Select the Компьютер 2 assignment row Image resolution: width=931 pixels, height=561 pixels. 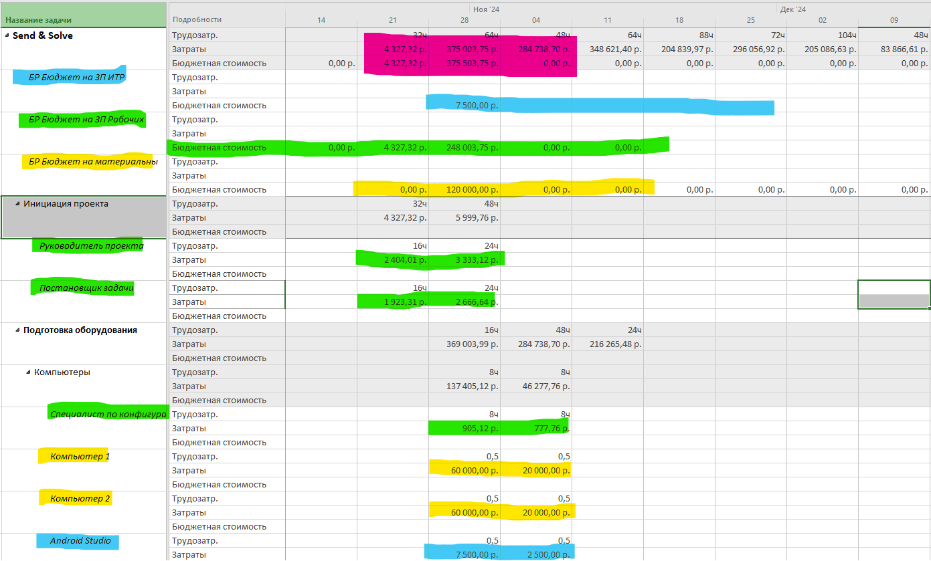point(80,499)
